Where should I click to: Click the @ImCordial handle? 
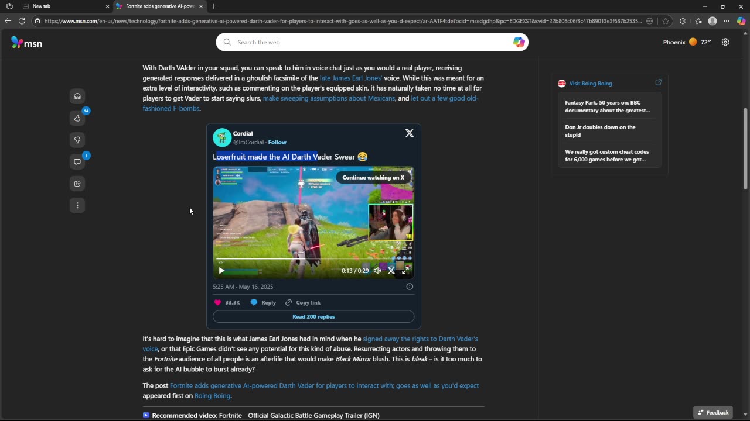(248, 142)
